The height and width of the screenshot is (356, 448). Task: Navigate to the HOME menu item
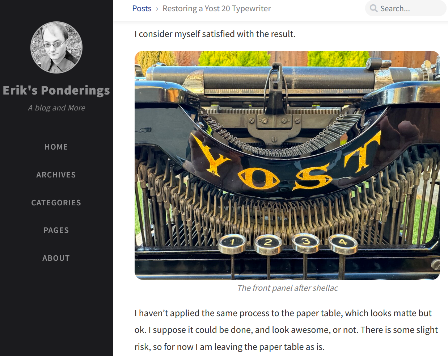click(x=56, y=147)
